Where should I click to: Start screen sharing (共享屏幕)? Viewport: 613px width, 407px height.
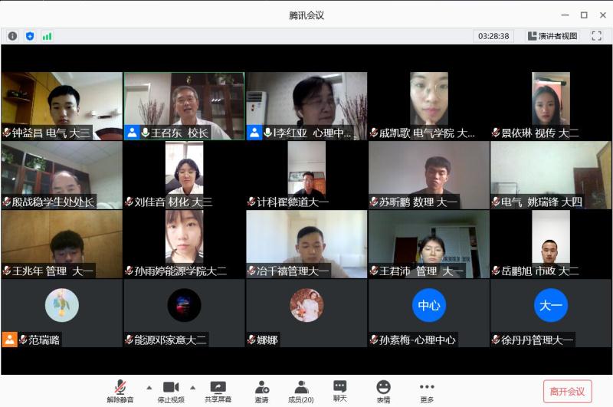tap(218, 391)
